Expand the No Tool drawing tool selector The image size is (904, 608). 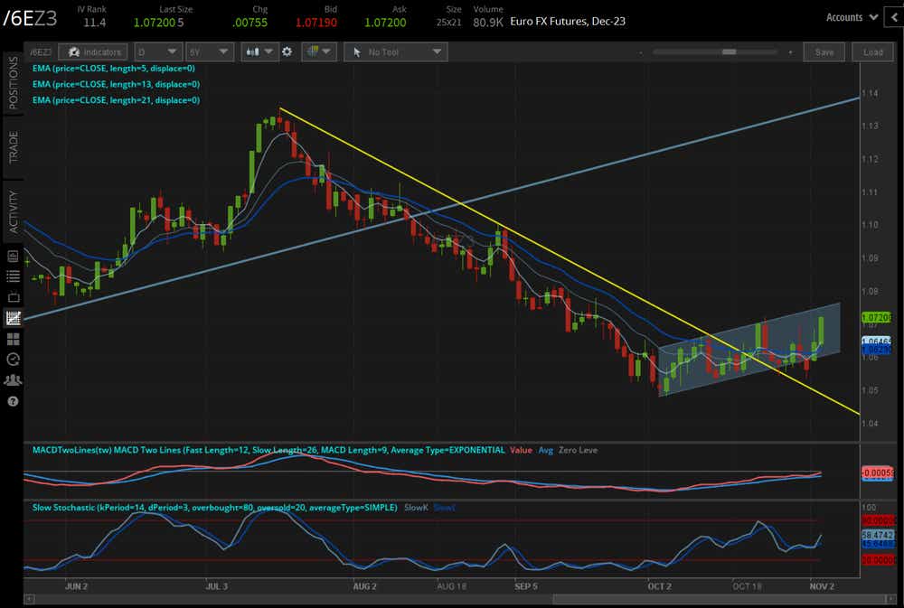396,51
